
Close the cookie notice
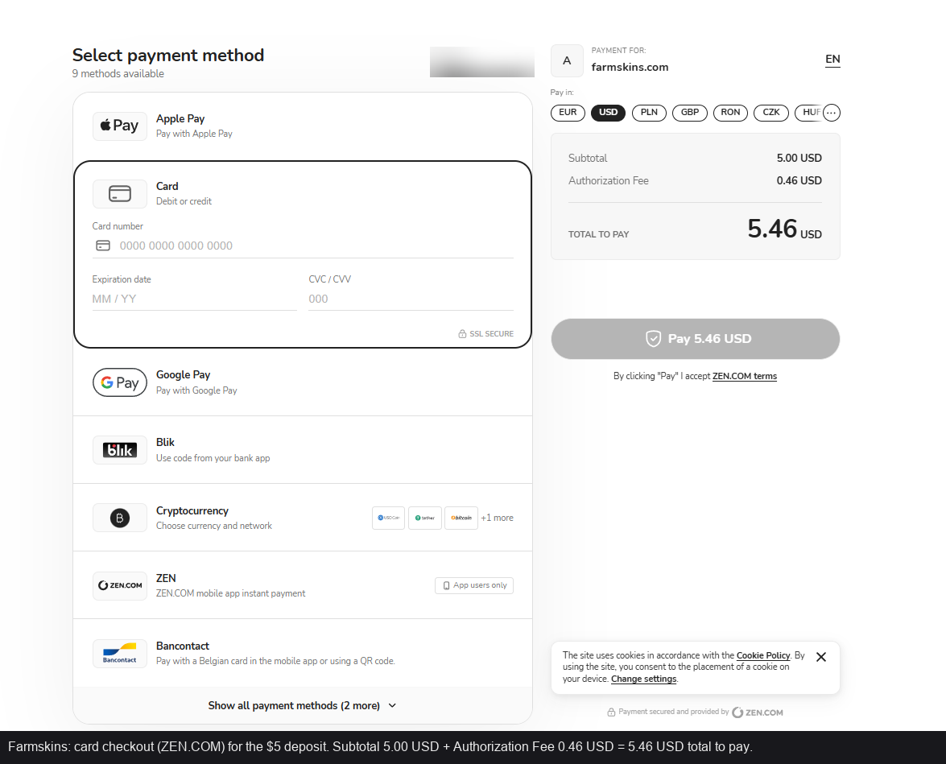point(820,657)
